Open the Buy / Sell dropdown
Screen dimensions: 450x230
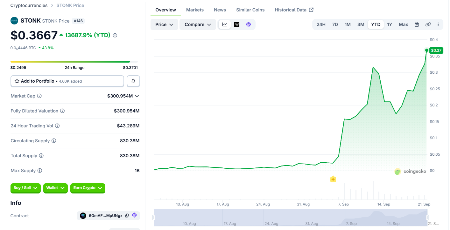coord(25,188)
